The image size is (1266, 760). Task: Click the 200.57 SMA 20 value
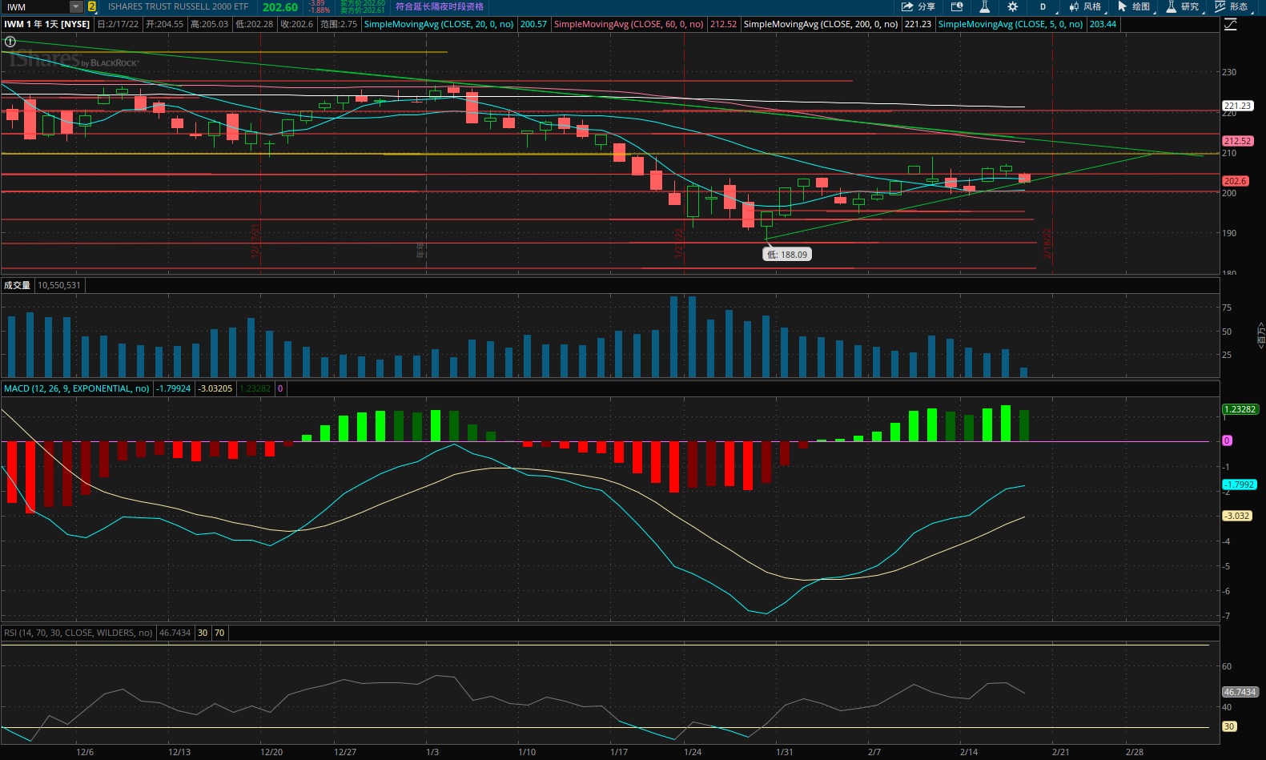(533, 24)
